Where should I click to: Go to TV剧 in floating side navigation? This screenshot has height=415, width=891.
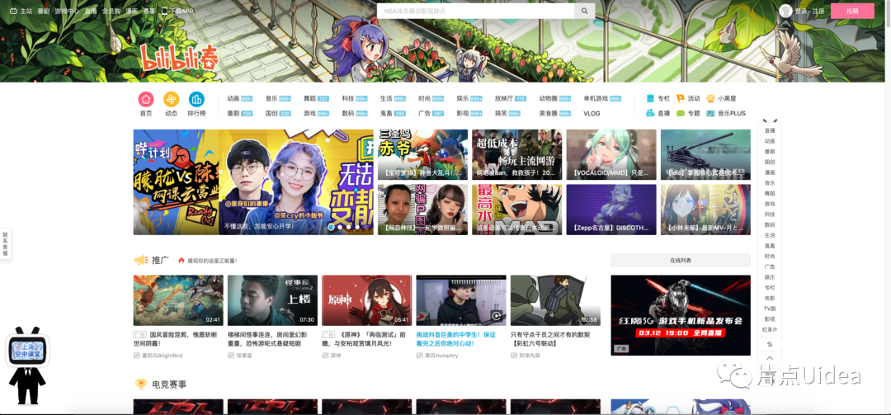[770, 308]
